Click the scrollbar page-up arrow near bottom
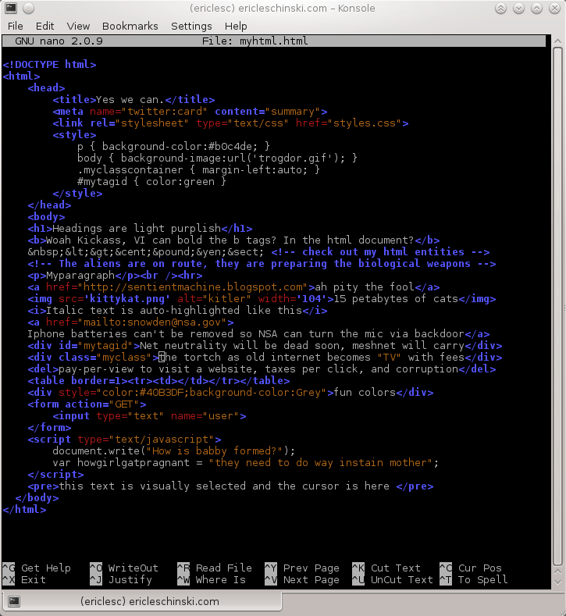This screenshot has width=566, height=616. click(557, 571)
